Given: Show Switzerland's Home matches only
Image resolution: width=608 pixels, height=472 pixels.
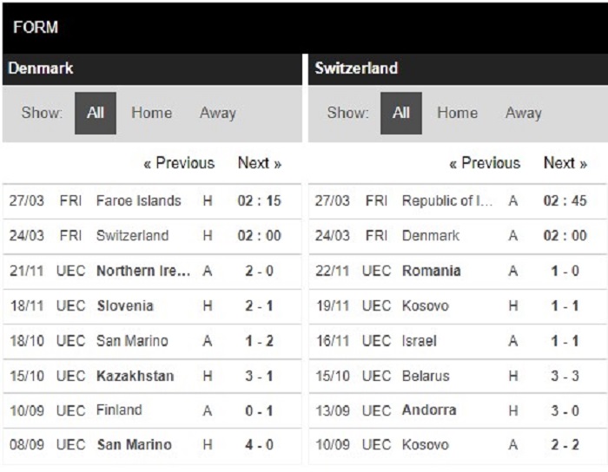Looking at the screenshot, I should pyautogui.click(x=457, y=113).
